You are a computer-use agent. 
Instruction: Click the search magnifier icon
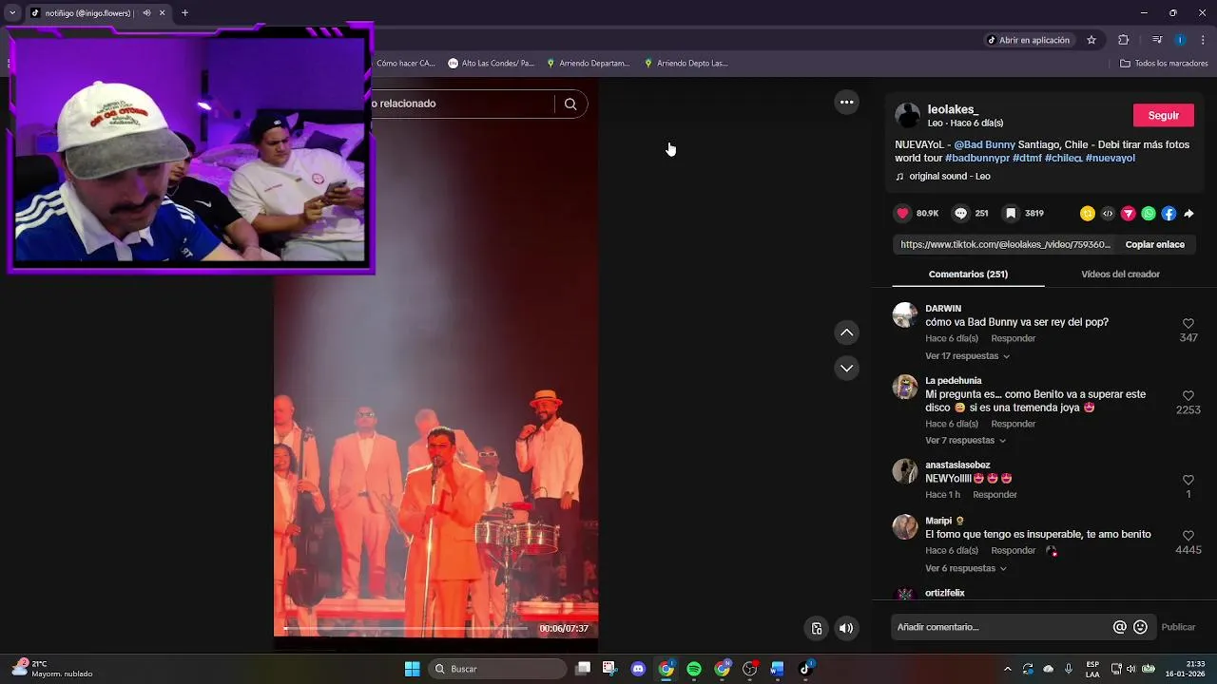[x=570, y=104]
